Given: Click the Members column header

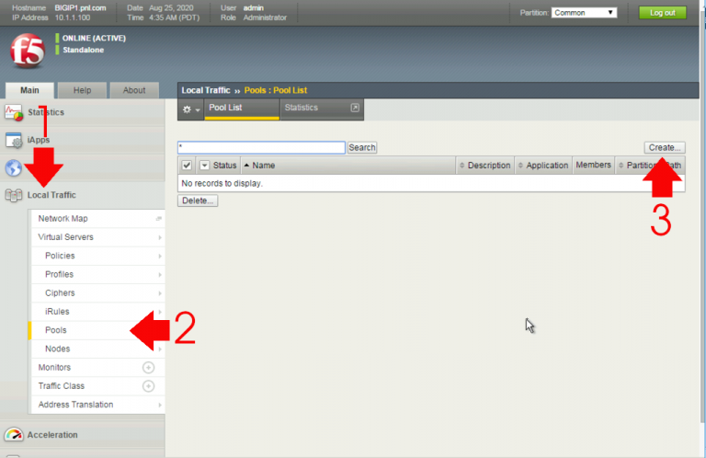Looking at the screenshot, I should [x=594, y=165].
